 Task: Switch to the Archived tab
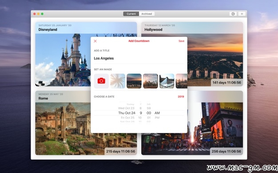pos(147,14)
